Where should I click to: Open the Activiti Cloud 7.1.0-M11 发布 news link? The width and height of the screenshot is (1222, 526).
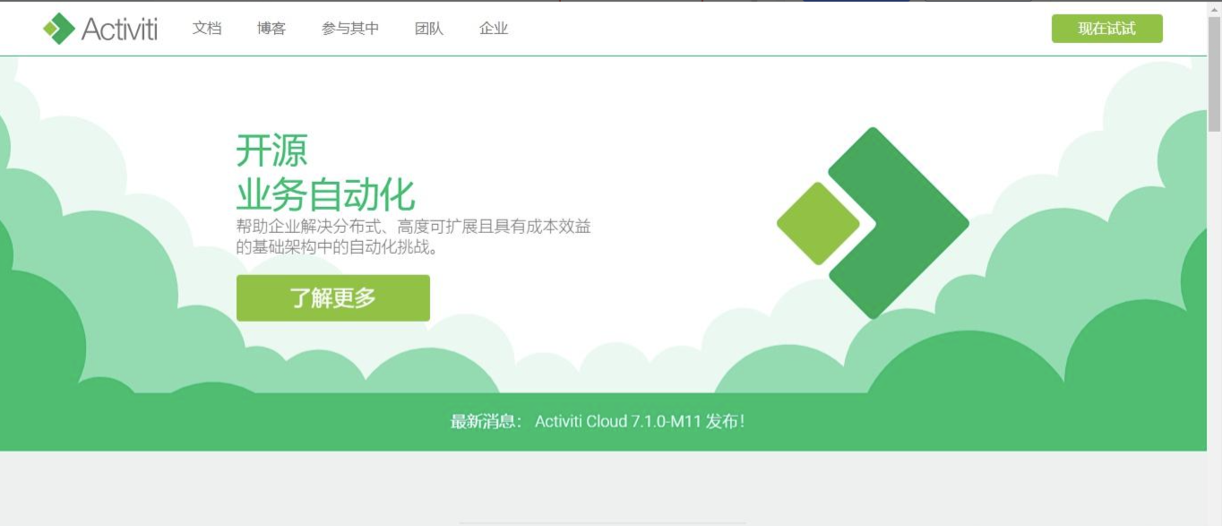click(640, 421)
